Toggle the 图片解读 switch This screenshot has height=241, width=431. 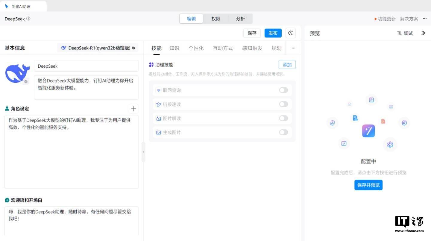[x=283, y=118]
